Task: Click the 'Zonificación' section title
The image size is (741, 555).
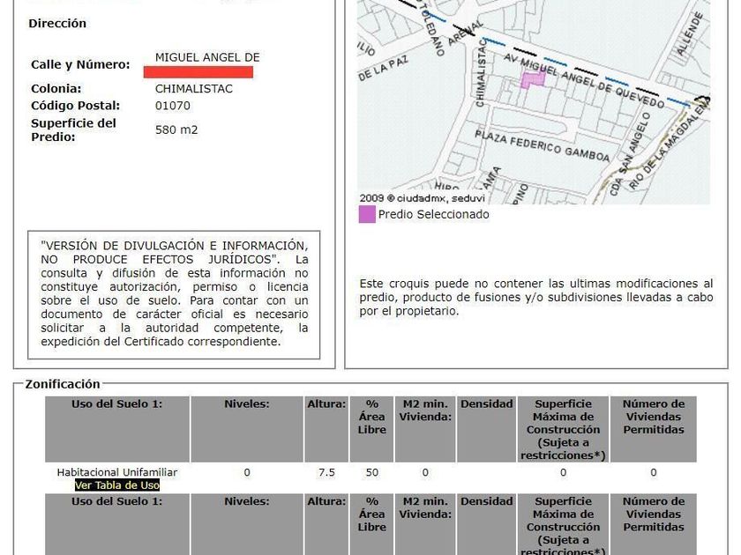Action: click(63, 384)
